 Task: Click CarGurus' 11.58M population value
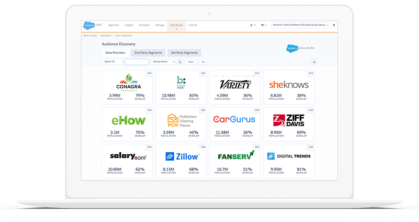tap(222, 132)
